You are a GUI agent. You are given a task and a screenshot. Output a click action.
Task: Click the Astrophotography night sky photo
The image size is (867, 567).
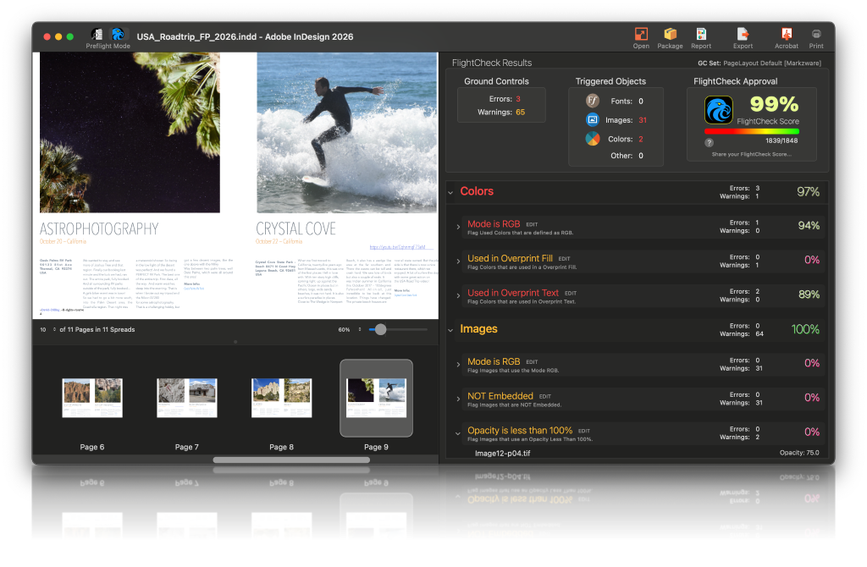pyautogui.click(x=130, y=133)
